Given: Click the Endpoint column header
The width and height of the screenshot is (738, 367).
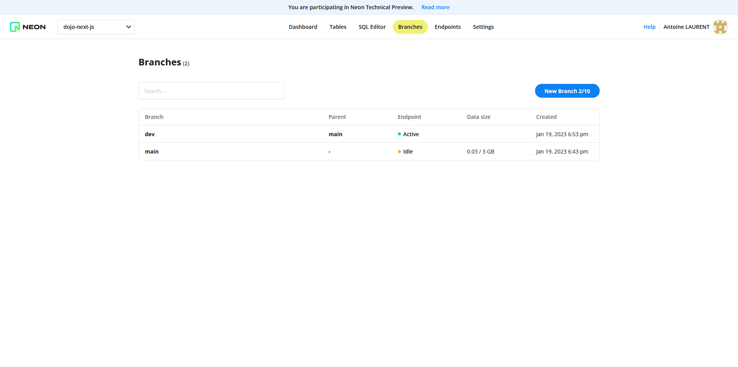Looking at the screenshot, I should point(409,117).
